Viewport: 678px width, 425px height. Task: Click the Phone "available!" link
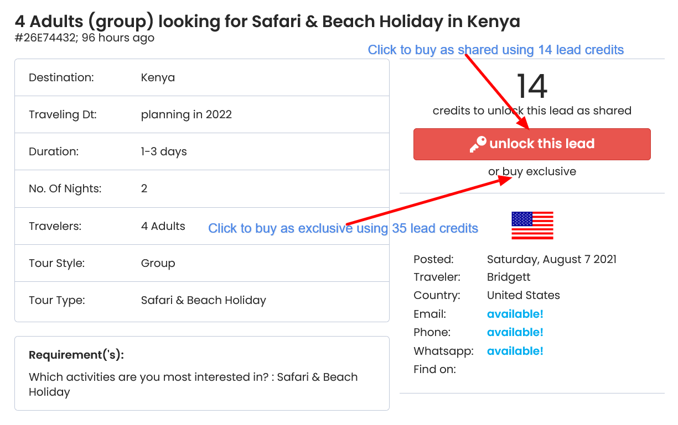(x=515, y=332)
